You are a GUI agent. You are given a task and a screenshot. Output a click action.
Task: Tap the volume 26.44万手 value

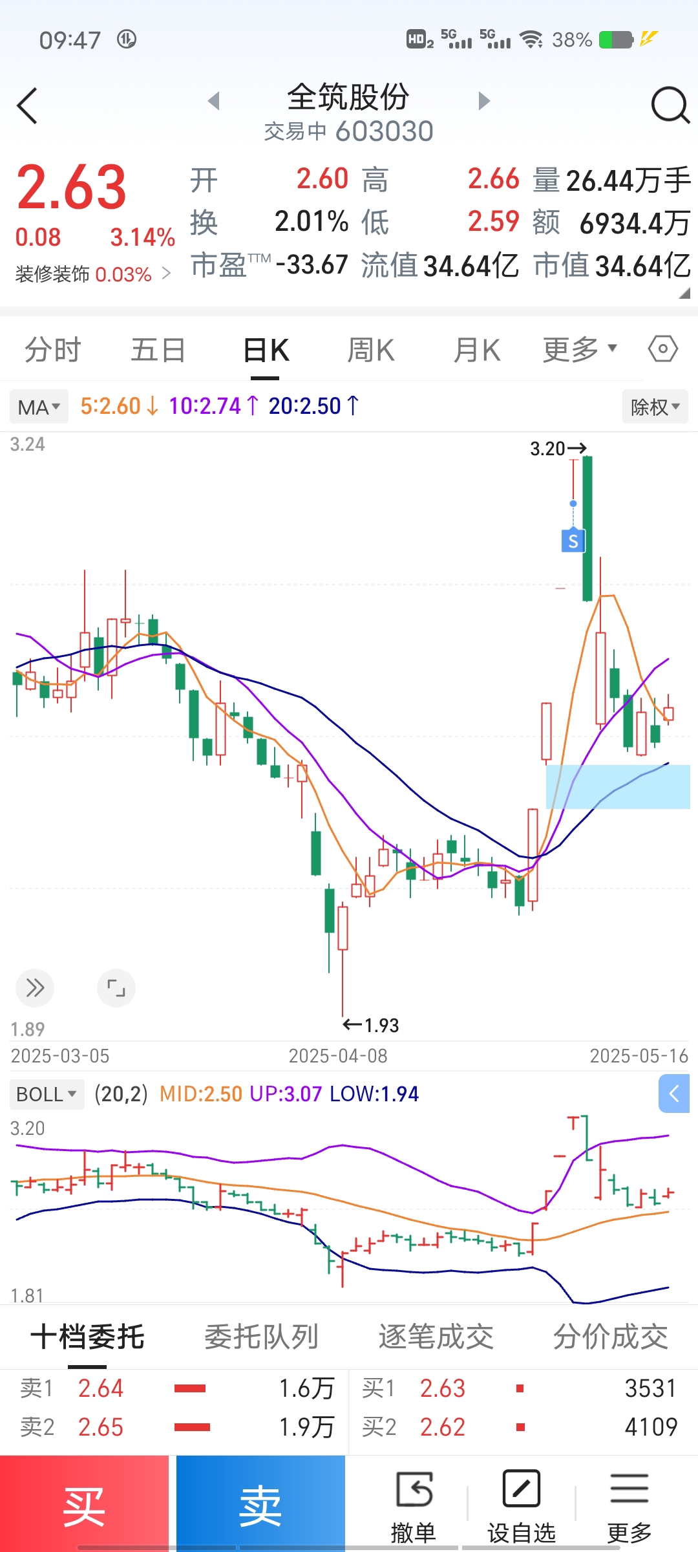628,180
